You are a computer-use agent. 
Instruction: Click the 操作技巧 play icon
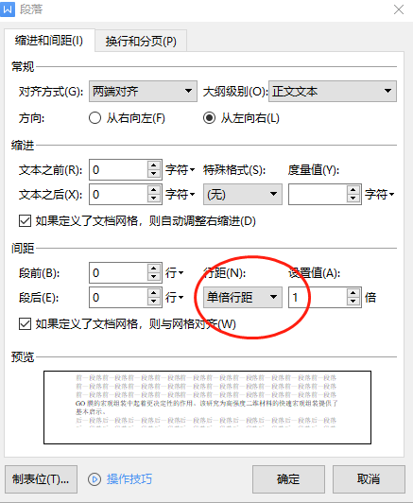(95, 479)
